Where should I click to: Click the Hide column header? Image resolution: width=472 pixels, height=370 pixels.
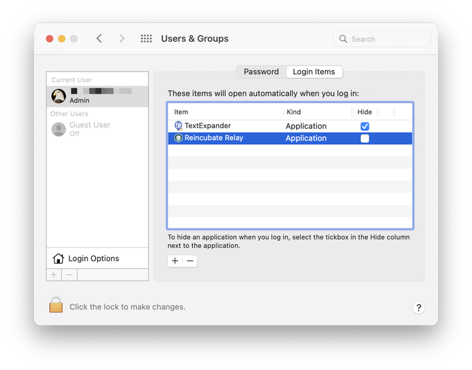pos(365,112)
